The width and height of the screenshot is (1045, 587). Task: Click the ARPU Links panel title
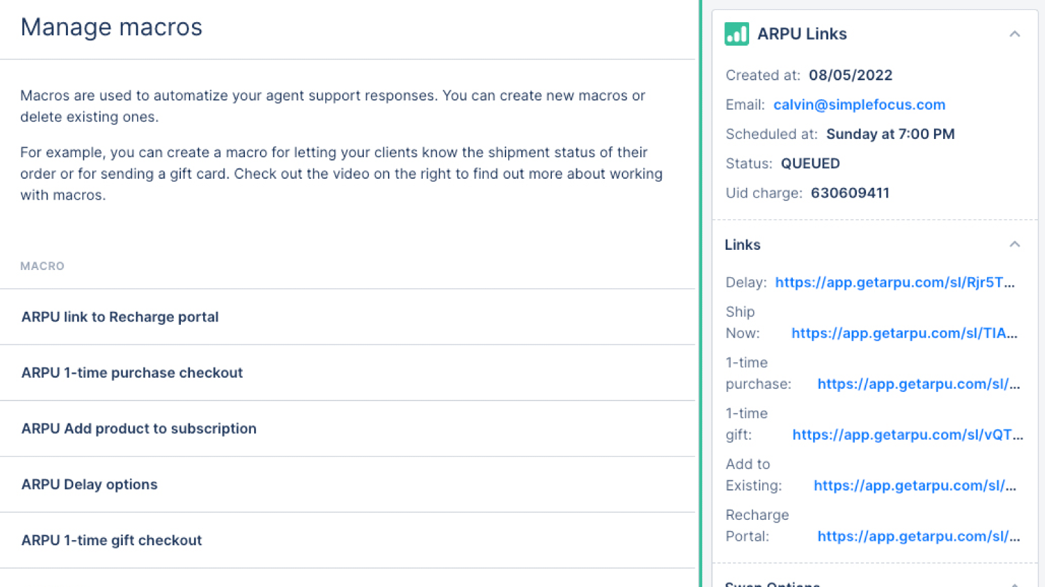(x=802, y=34)
